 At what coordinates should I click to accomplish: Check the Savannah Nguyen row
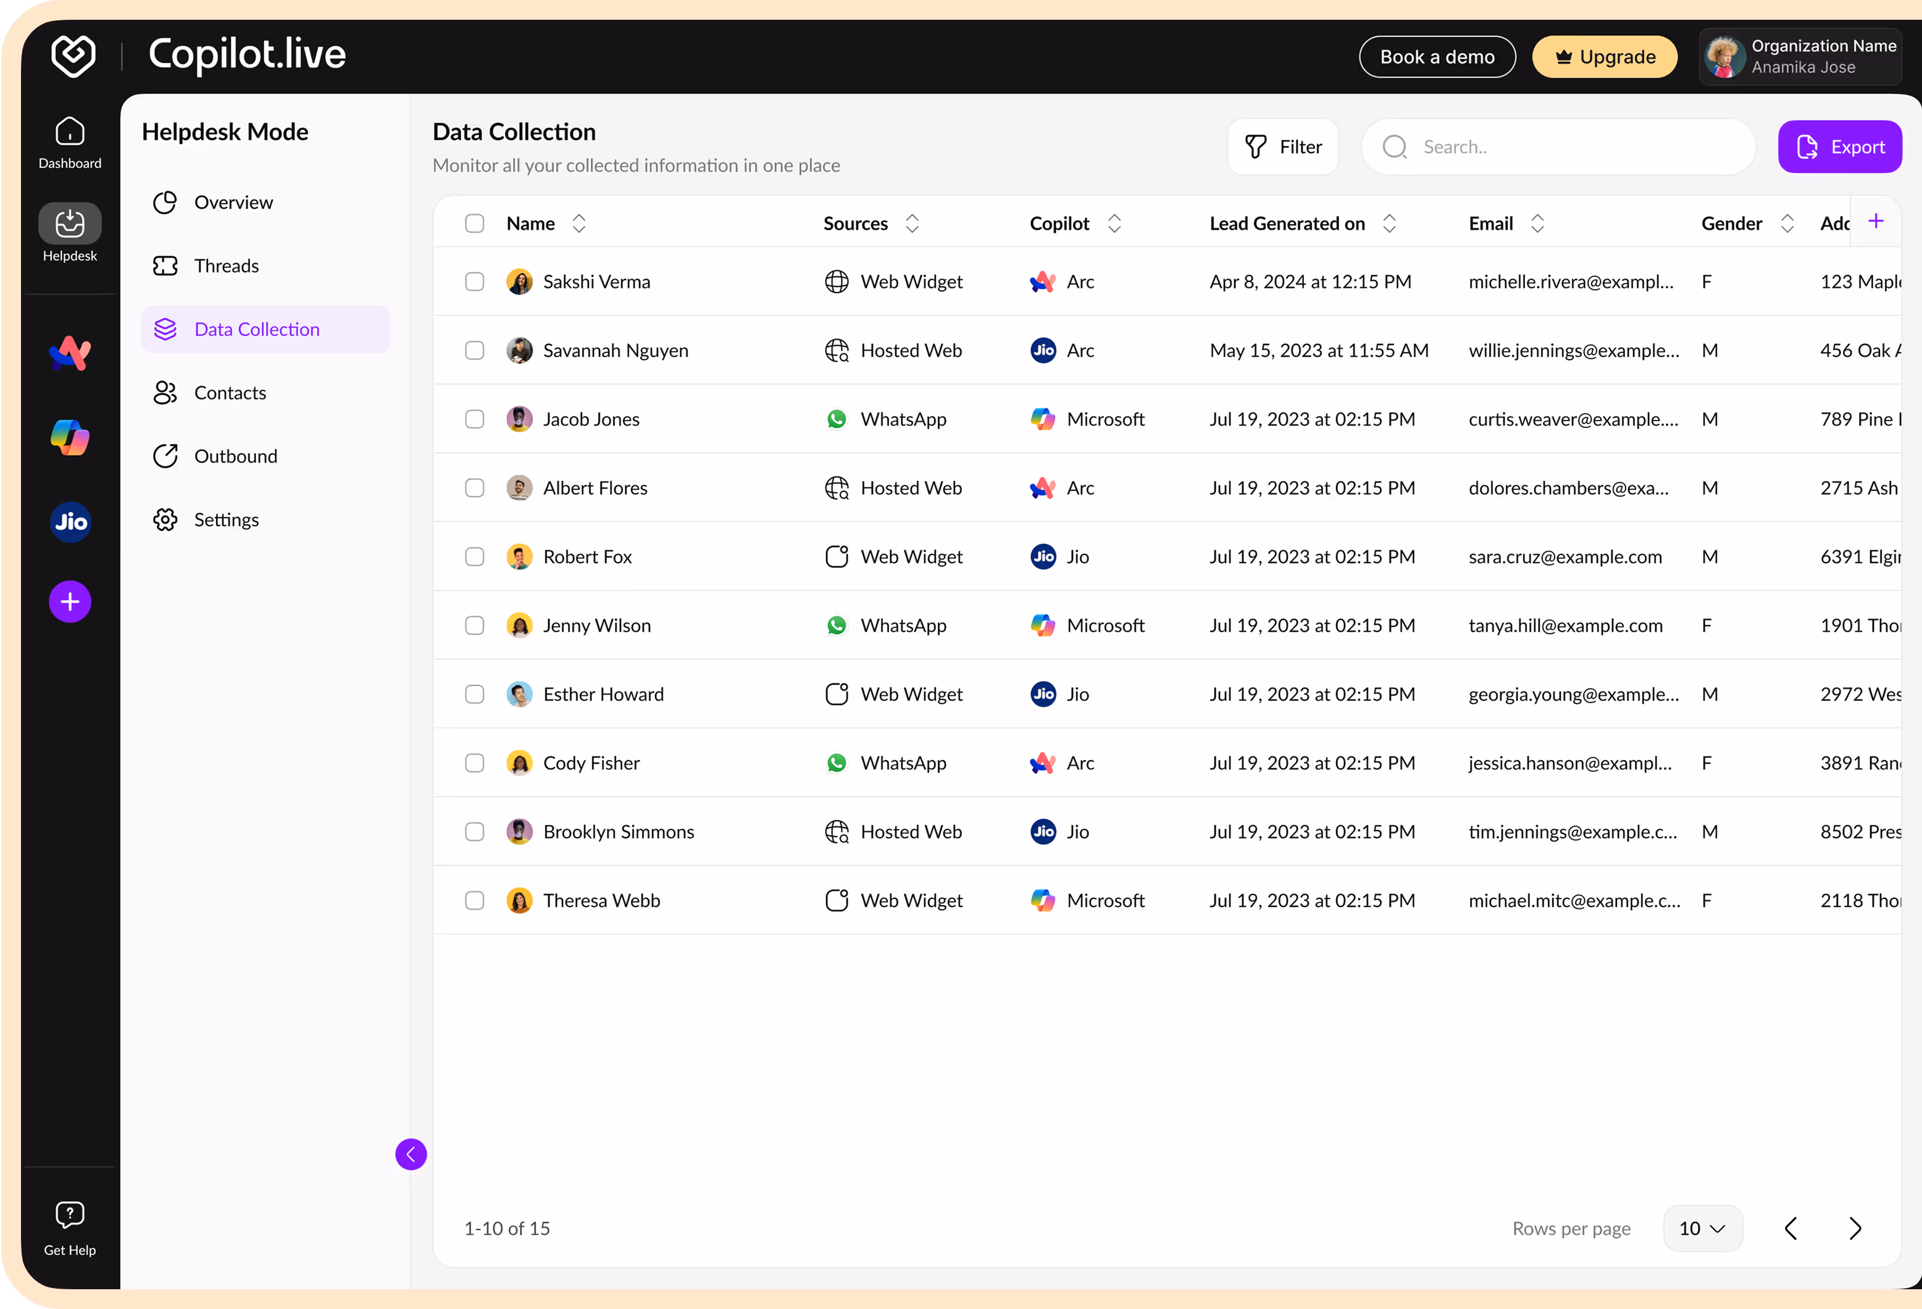tap(475, 351)
